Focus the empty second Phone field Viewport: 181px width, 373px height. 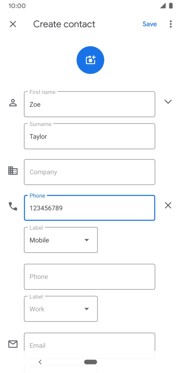(x=90, y=277)
